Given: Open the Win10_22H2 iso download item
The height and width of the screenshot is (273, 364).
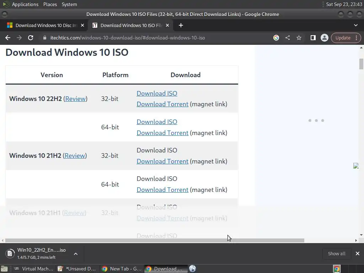Looking at the screenshot, I should tap(41, 253).
